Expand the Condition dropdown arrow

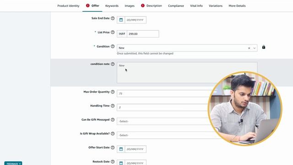click(x=255, y=48)
